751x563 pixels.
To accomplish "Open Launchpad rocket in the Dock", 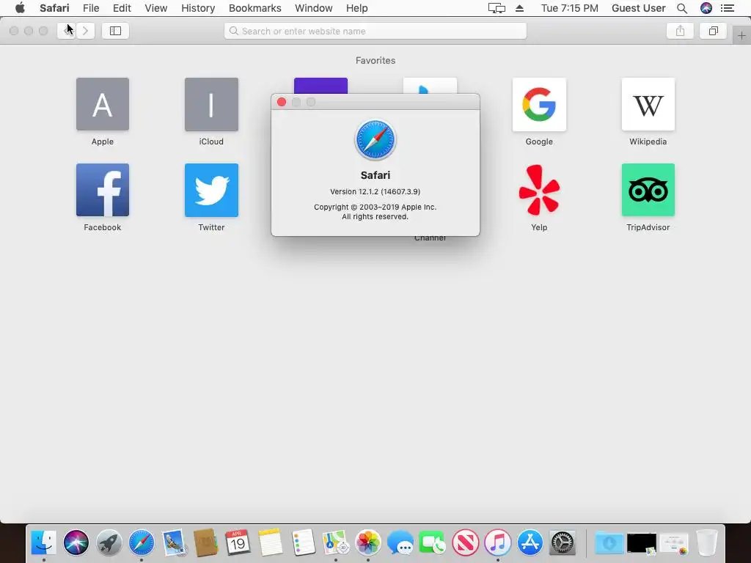I will pos(109,542).
